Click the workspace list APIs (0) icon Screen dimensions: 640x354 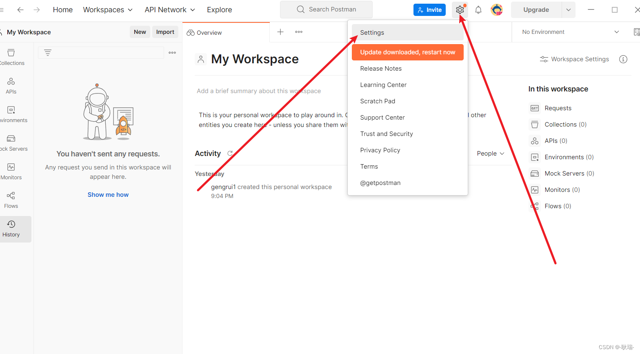point(535,141)
